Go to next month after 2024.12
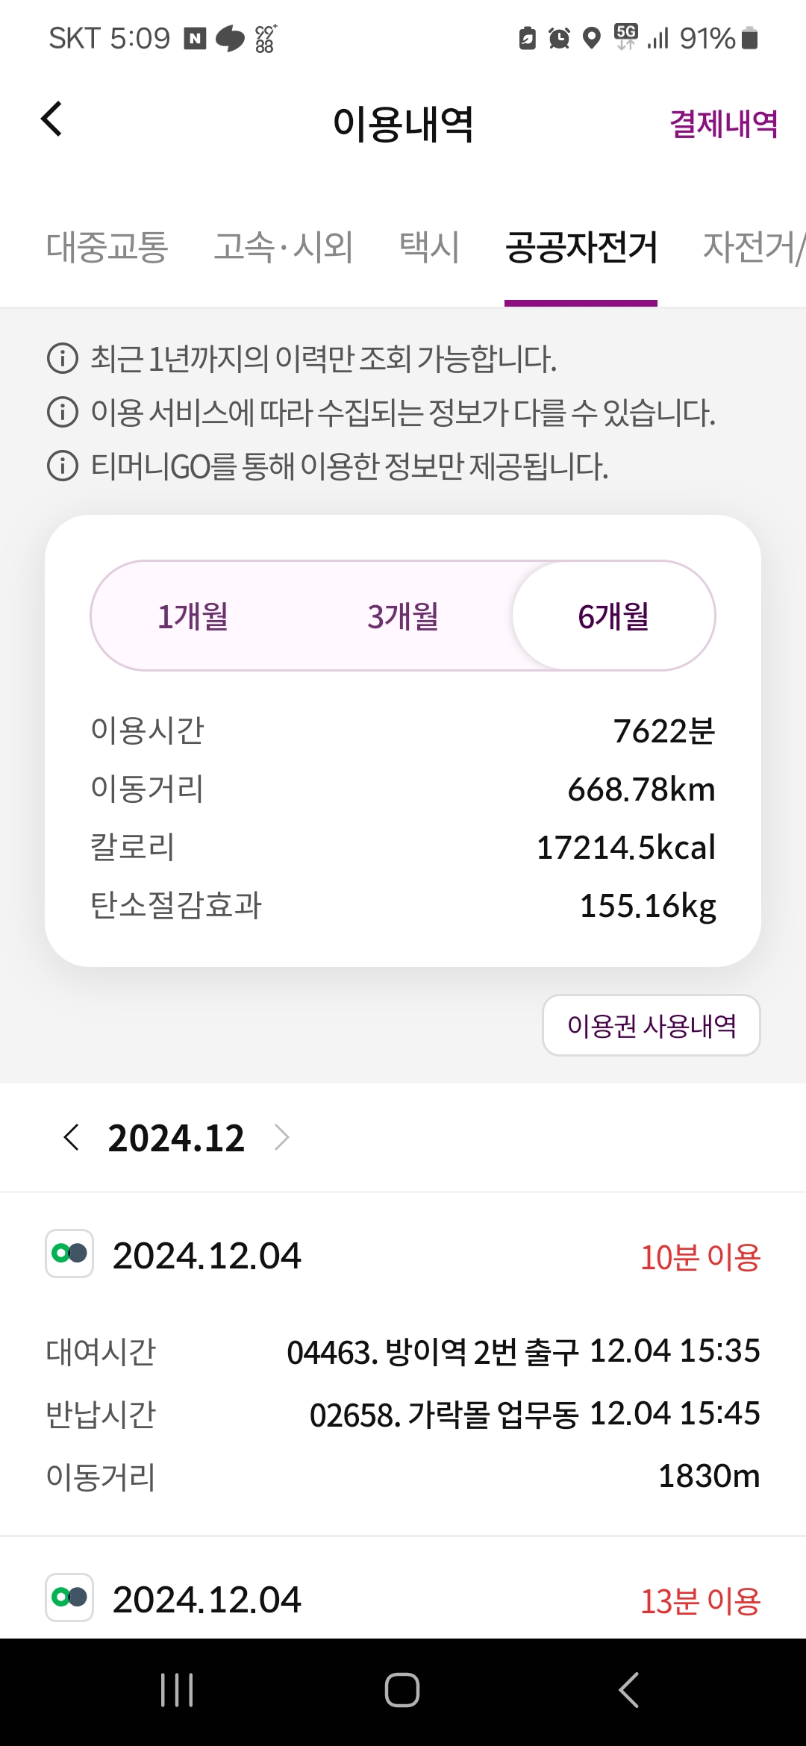Image resolution: width=806 pixels, height=1746 pixels. coord(281,1138)
